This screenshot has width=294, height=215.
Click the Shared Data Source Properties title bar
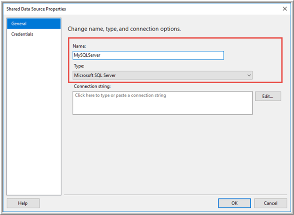click(x=134, y=9)
